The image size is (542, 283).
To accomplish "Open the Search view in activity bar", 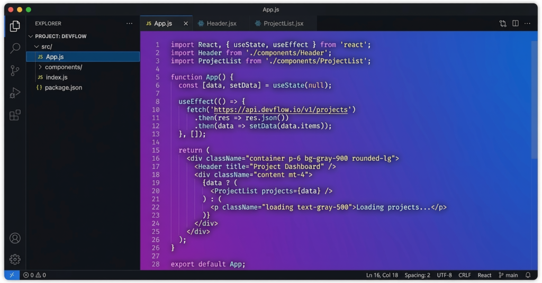I will coord(15,48).
